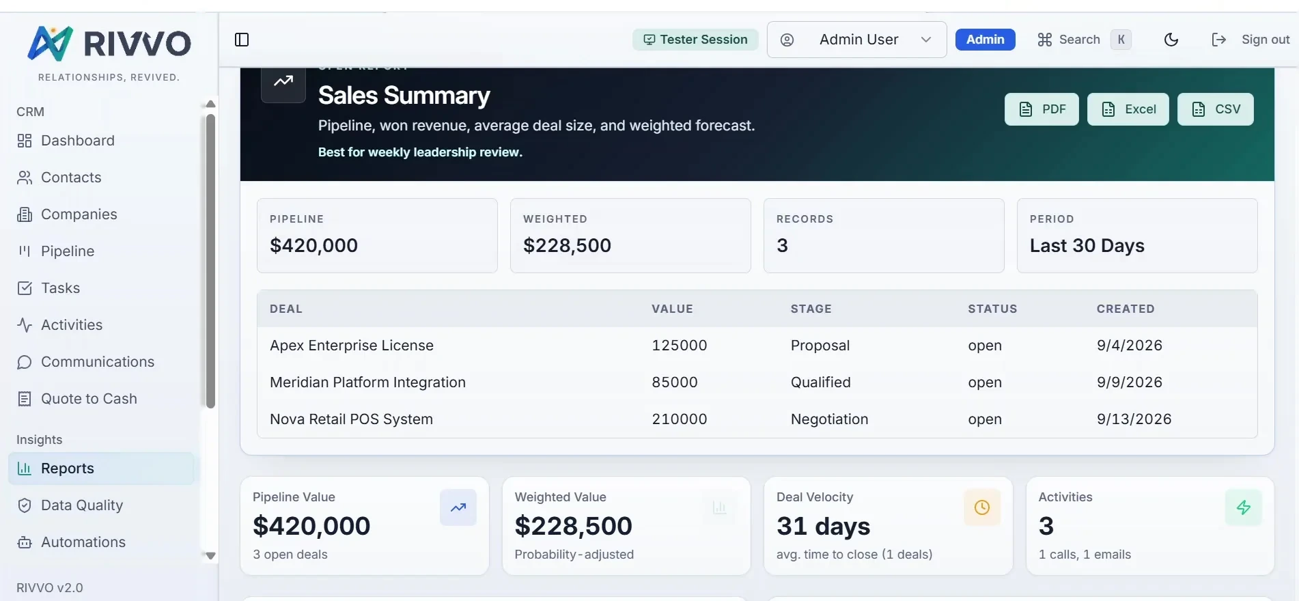Screen dimensions: 1299x601
Task: Open Contacts in sidebar
Action: [x=102, y=178]
